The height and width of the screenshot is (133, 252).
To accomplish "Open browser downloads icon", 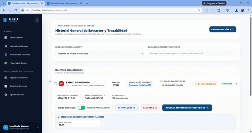I will point(236,10).
